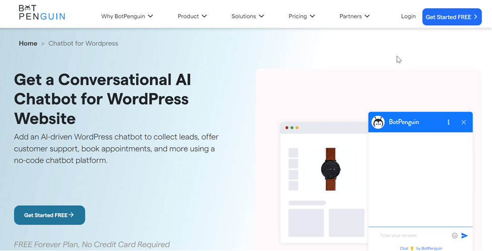This screenshot has height=251, width=492.
Task: Click the Get a Conversational AI headline
Action: click(x=102, y=99)
